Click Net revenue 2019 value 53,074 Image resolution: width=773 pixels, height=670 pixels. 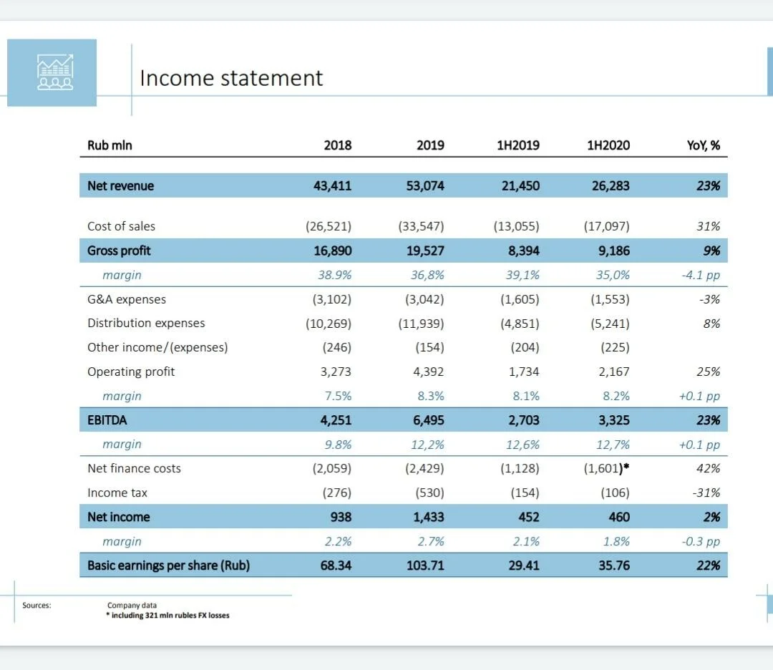click(425, 186)
